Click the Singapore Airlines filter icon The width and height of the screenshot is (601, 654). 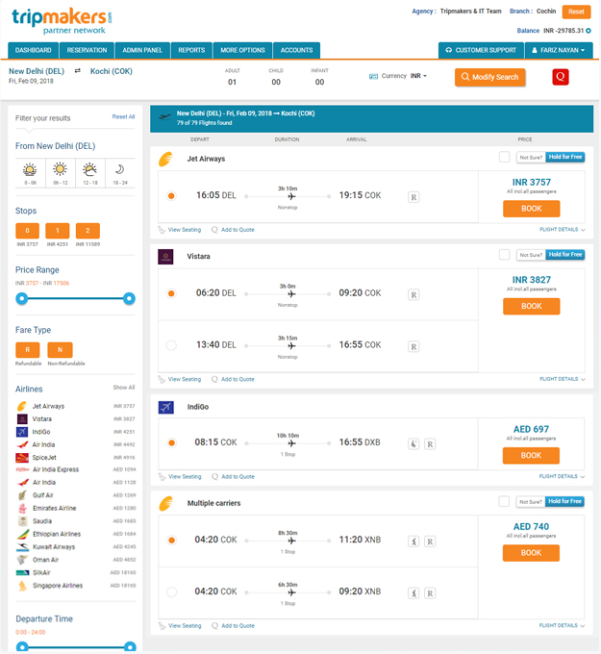pos(22,586)
